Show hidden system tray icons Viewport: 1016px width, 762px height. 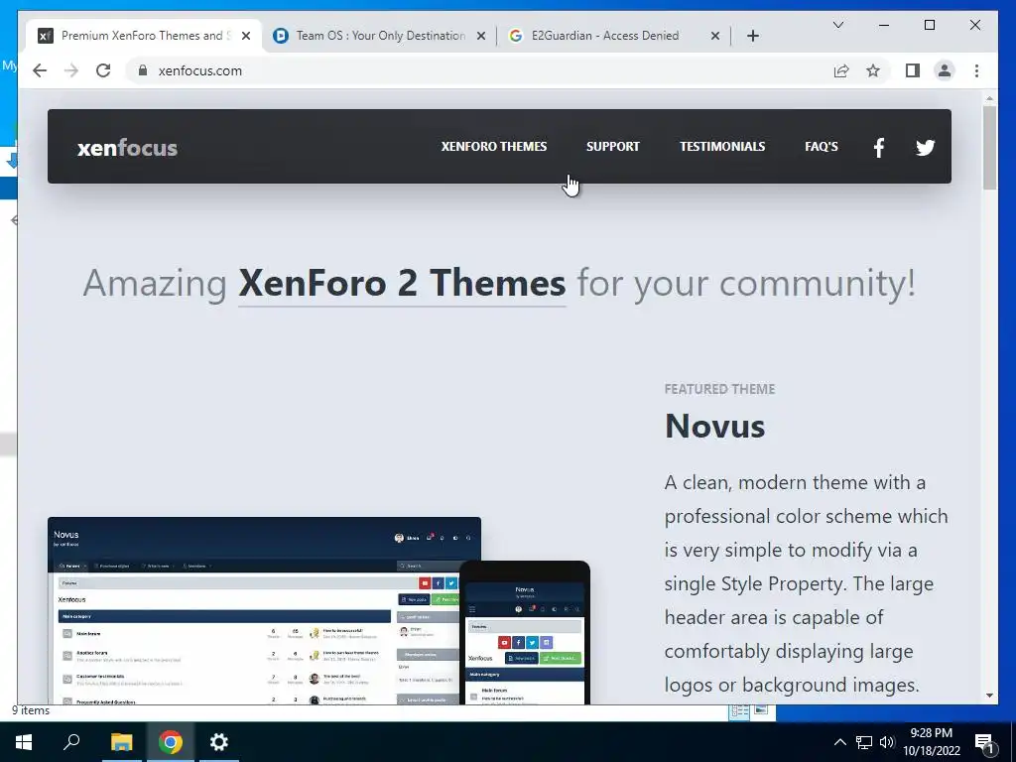839,742
